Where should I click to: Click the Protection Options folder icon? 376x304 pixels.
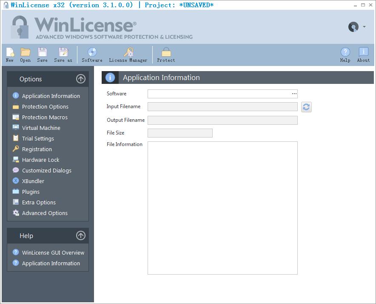pyautogui.click(x=16, y=106)
